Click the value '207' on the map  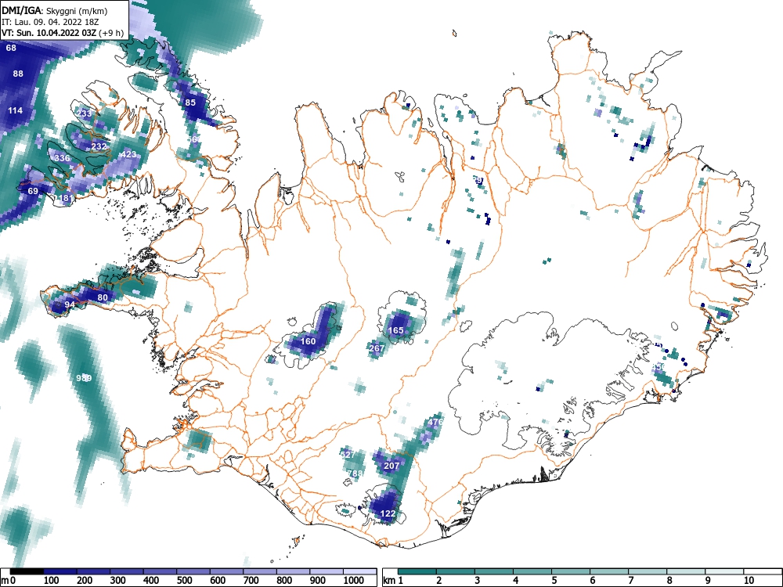click(391, 466)
